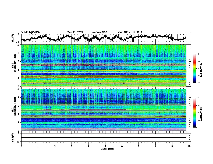The width and height of the screenshot is (213, 164).
Task: Click the ch.1 'Frequency (kHz)' axis label
Action: click(x=15, y=62)
